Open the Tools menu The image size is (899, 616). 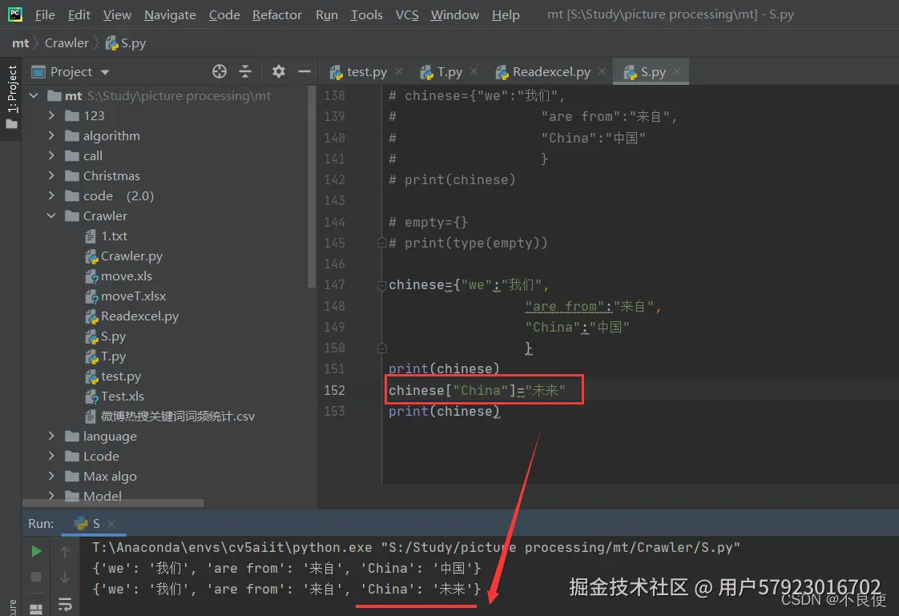pyautogui.click(x=366, y=15)
